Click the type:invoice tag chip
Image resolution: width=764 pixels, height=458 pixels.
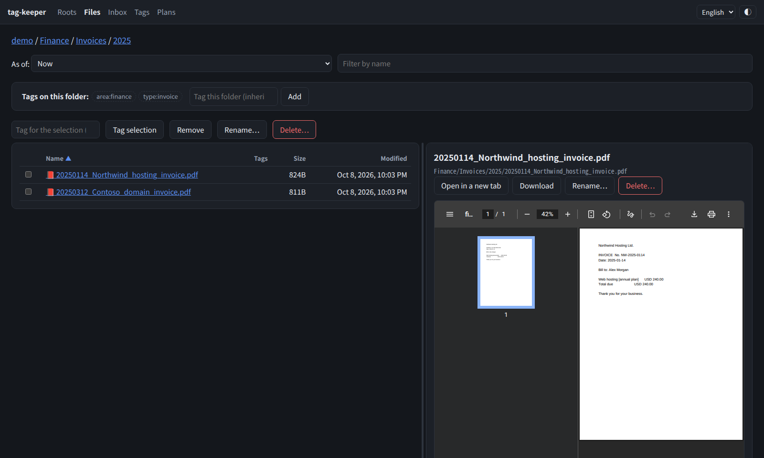160,96
